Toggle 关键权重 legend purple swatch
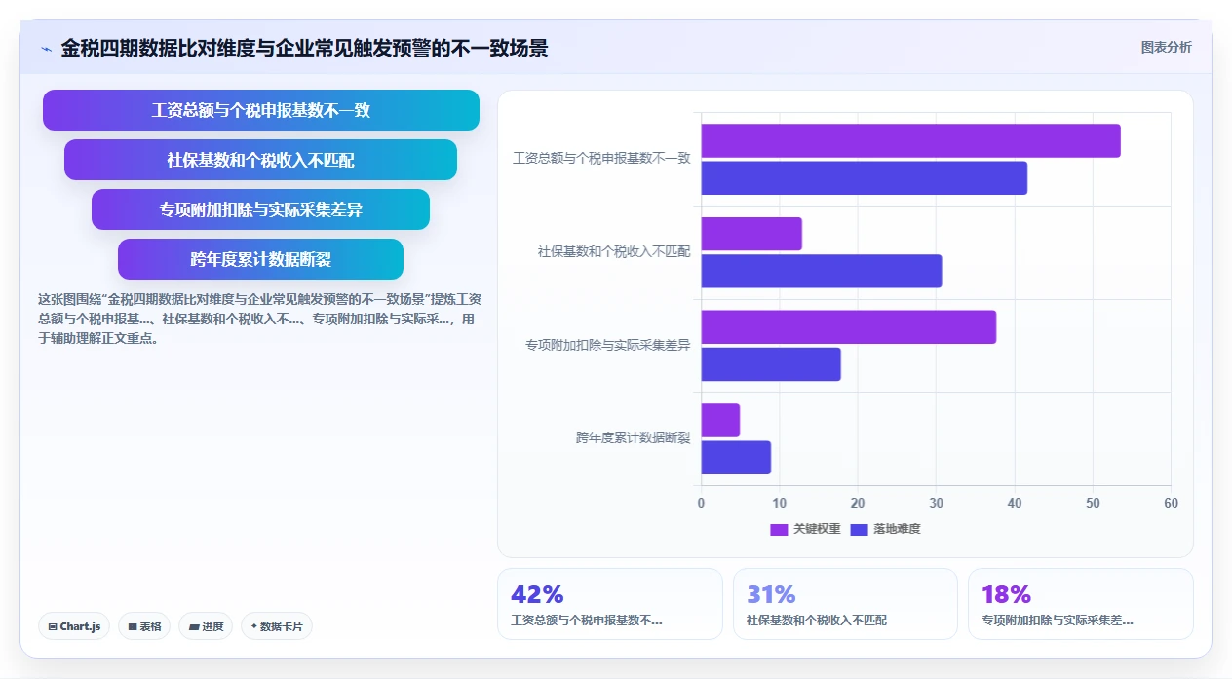 (x=779, y=529)
